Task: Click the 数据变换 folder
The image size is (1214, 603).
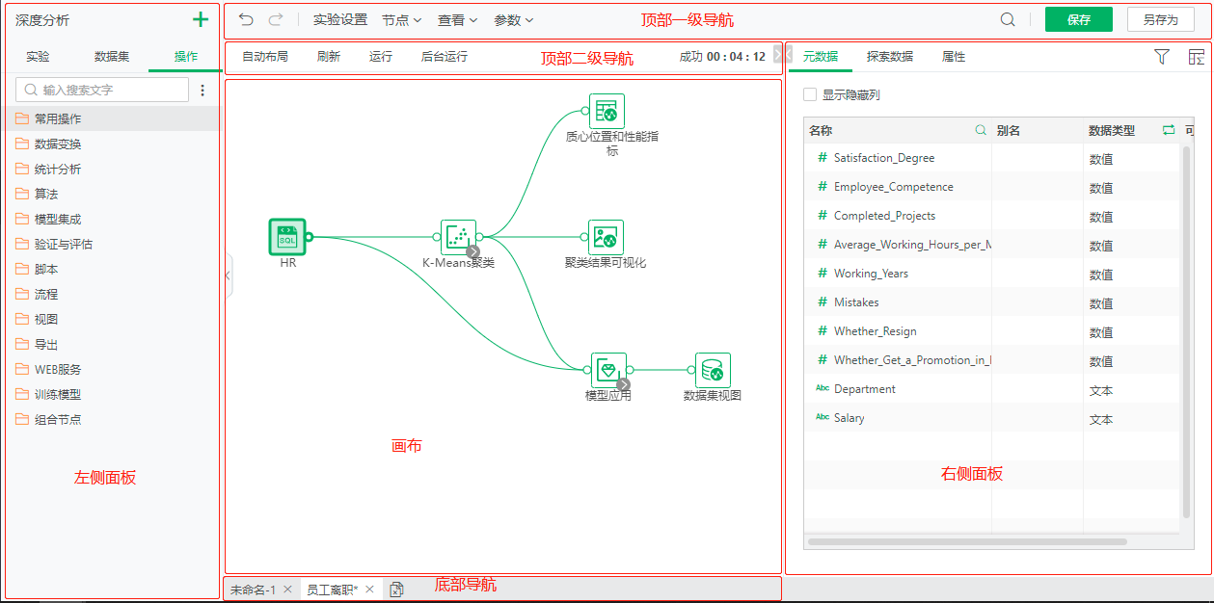Action: tap(112, 144)
